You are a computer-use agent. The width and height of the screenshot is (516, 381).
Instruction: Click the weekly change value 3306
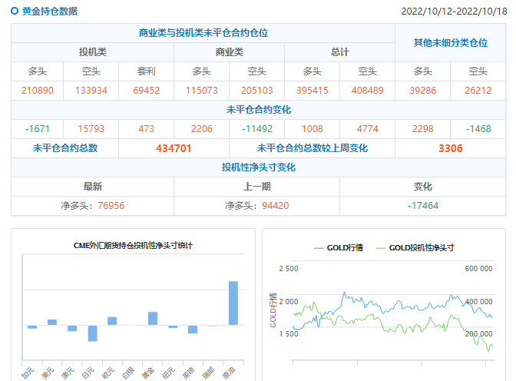pyautogui.click(x=450, y=148)
